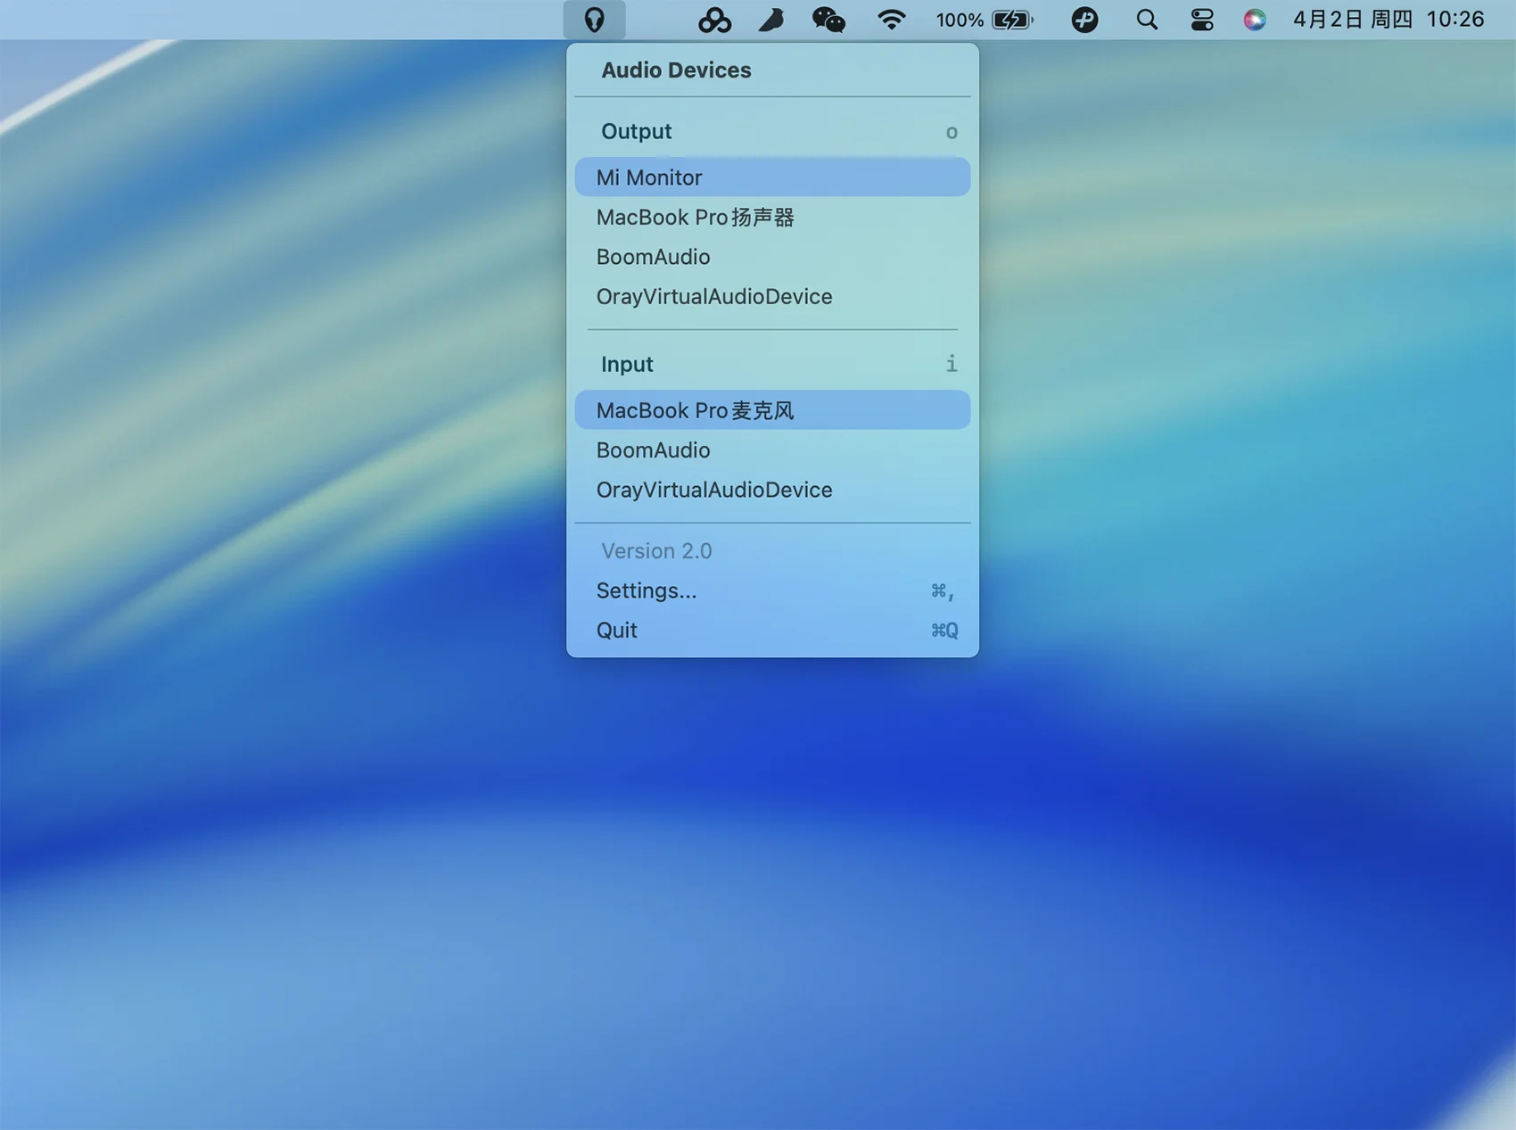Click the battery charging indicator
Viewport: 1516px width, 1130px height.
(1011, 20)
